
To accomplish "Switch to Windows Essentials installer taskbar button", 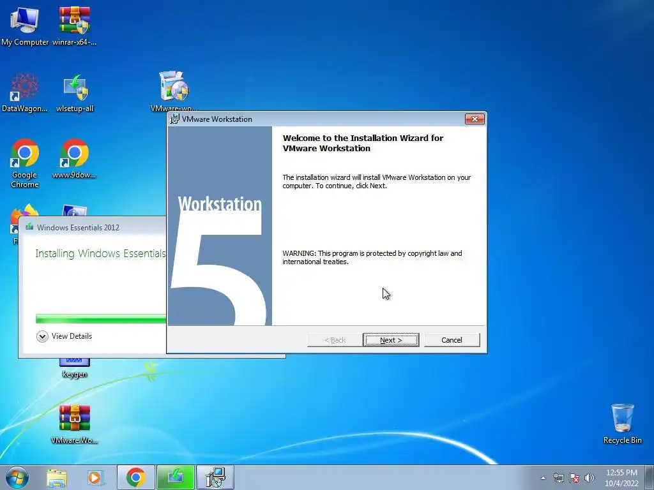I will coord(176,477).
